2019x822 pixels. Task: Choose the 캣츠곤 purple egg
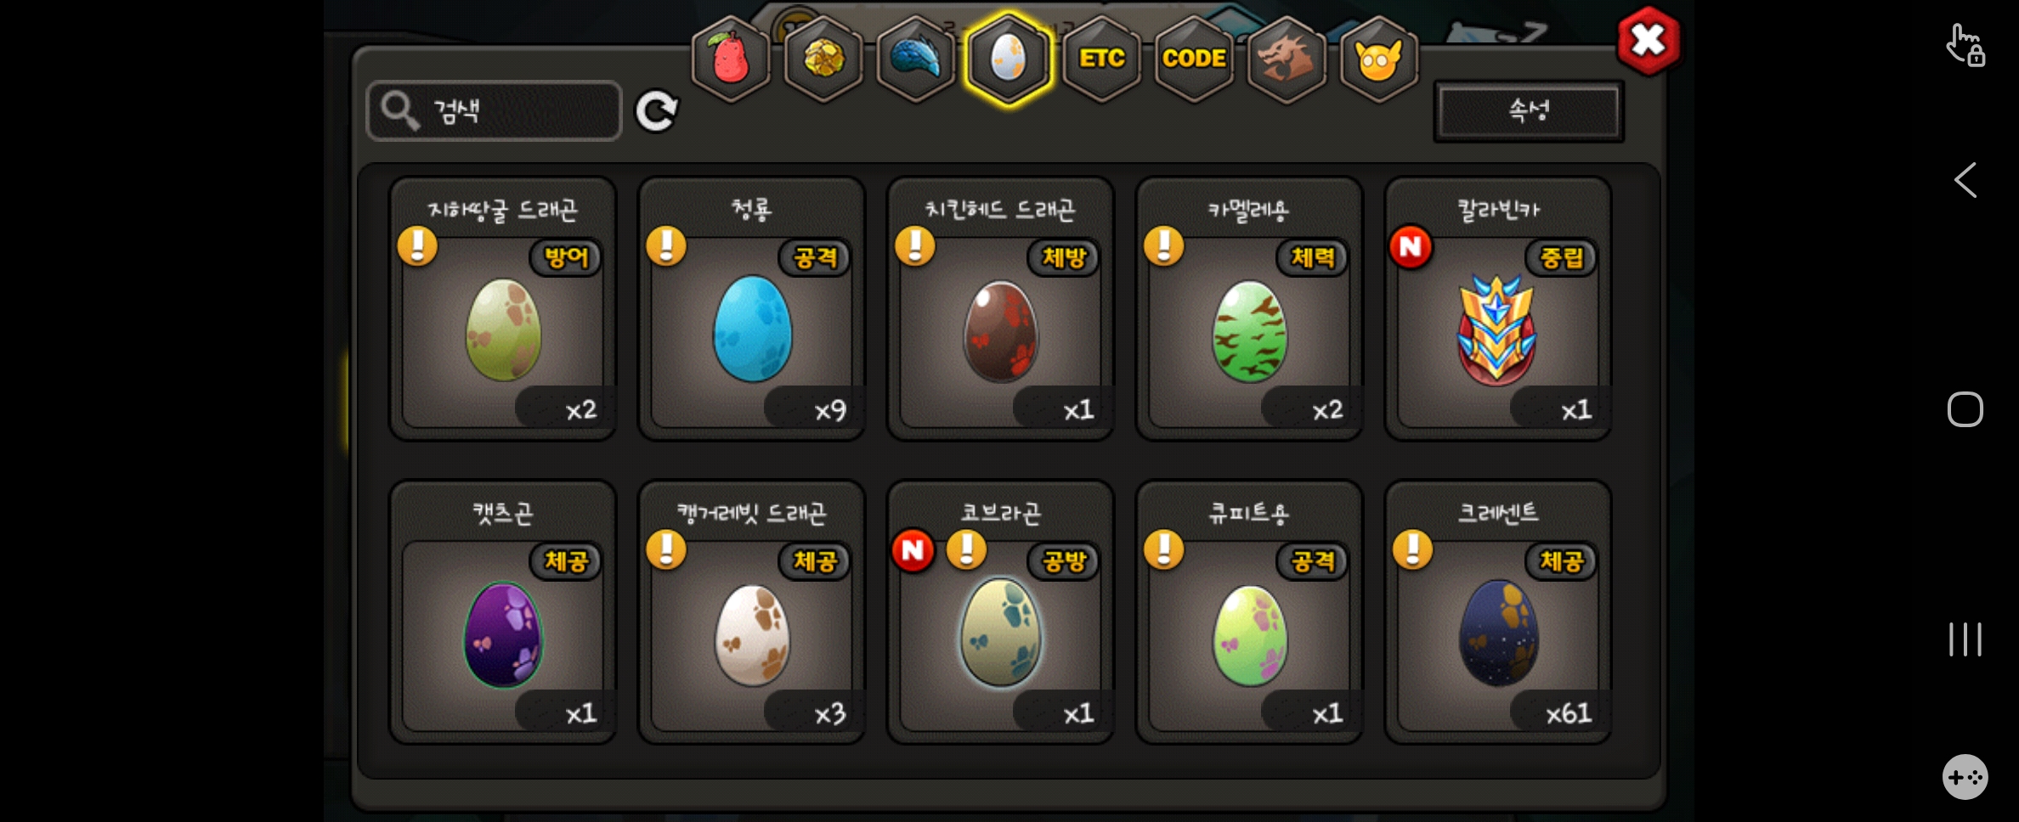(x=503, y=612)
